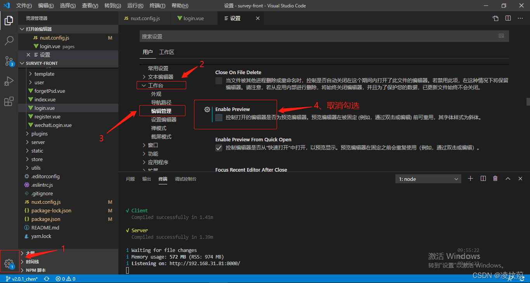Open the editor More Actions menu

(520, 18)
